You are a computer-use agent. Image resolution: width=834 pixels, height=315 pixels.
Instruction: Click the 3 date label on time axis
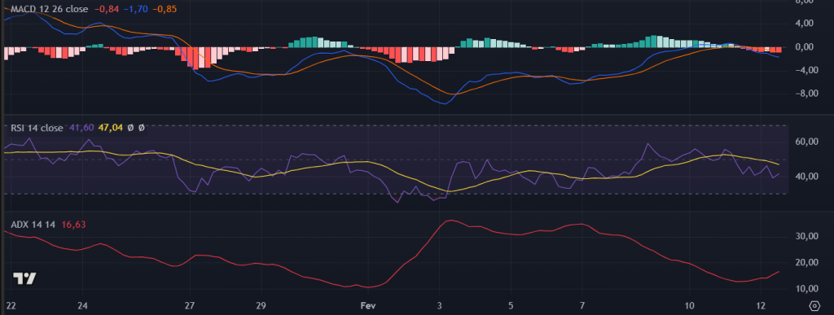(439, 306)
